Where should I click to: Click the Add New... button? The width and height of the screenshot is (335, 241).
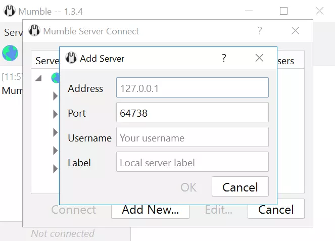click(150, 210)
